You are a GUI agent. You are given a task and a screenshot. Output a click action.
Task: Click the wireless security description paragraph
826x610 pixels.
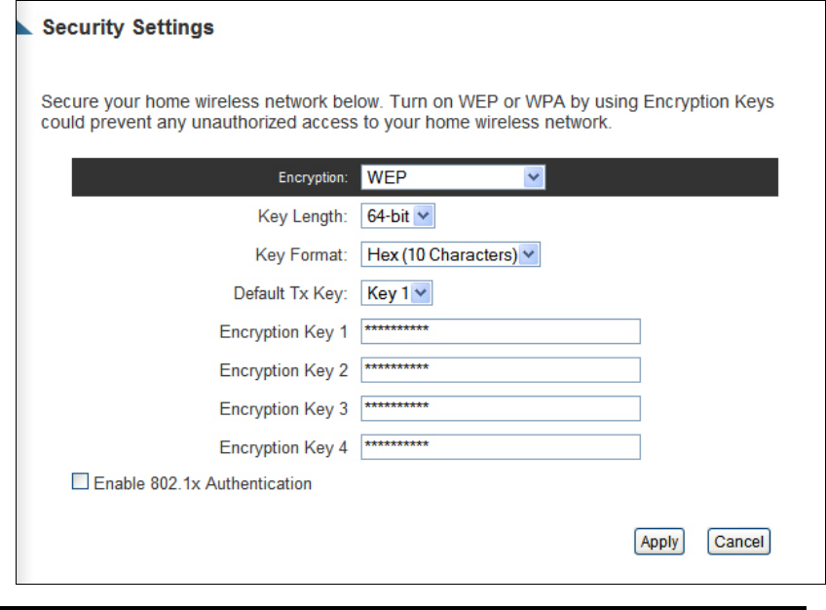click(407, 112)
